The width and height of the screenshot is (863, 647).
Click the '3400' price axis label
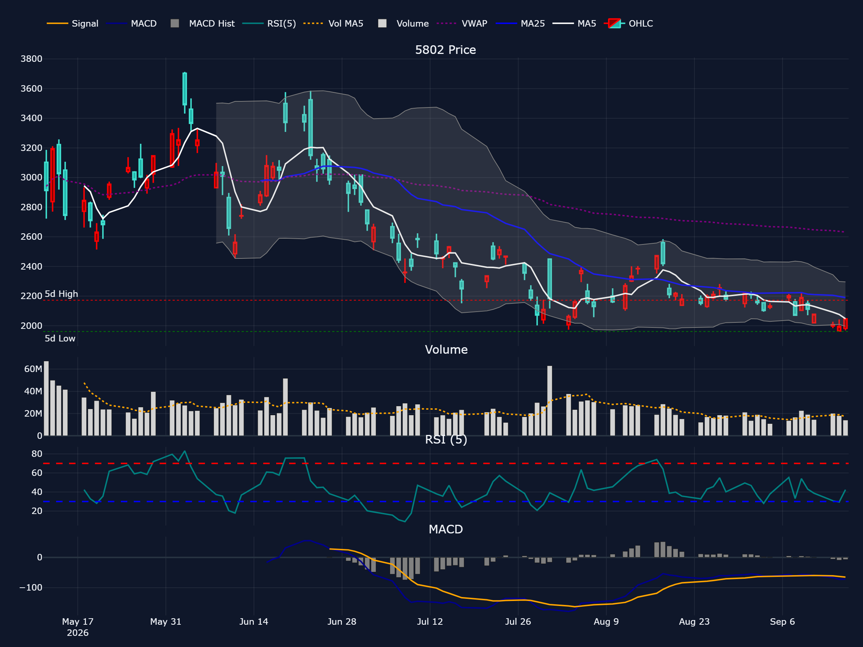click(32, 118)
